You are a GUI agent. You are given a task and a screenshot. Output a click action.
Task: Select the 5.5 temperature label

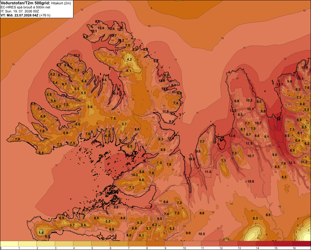[83, 93]
